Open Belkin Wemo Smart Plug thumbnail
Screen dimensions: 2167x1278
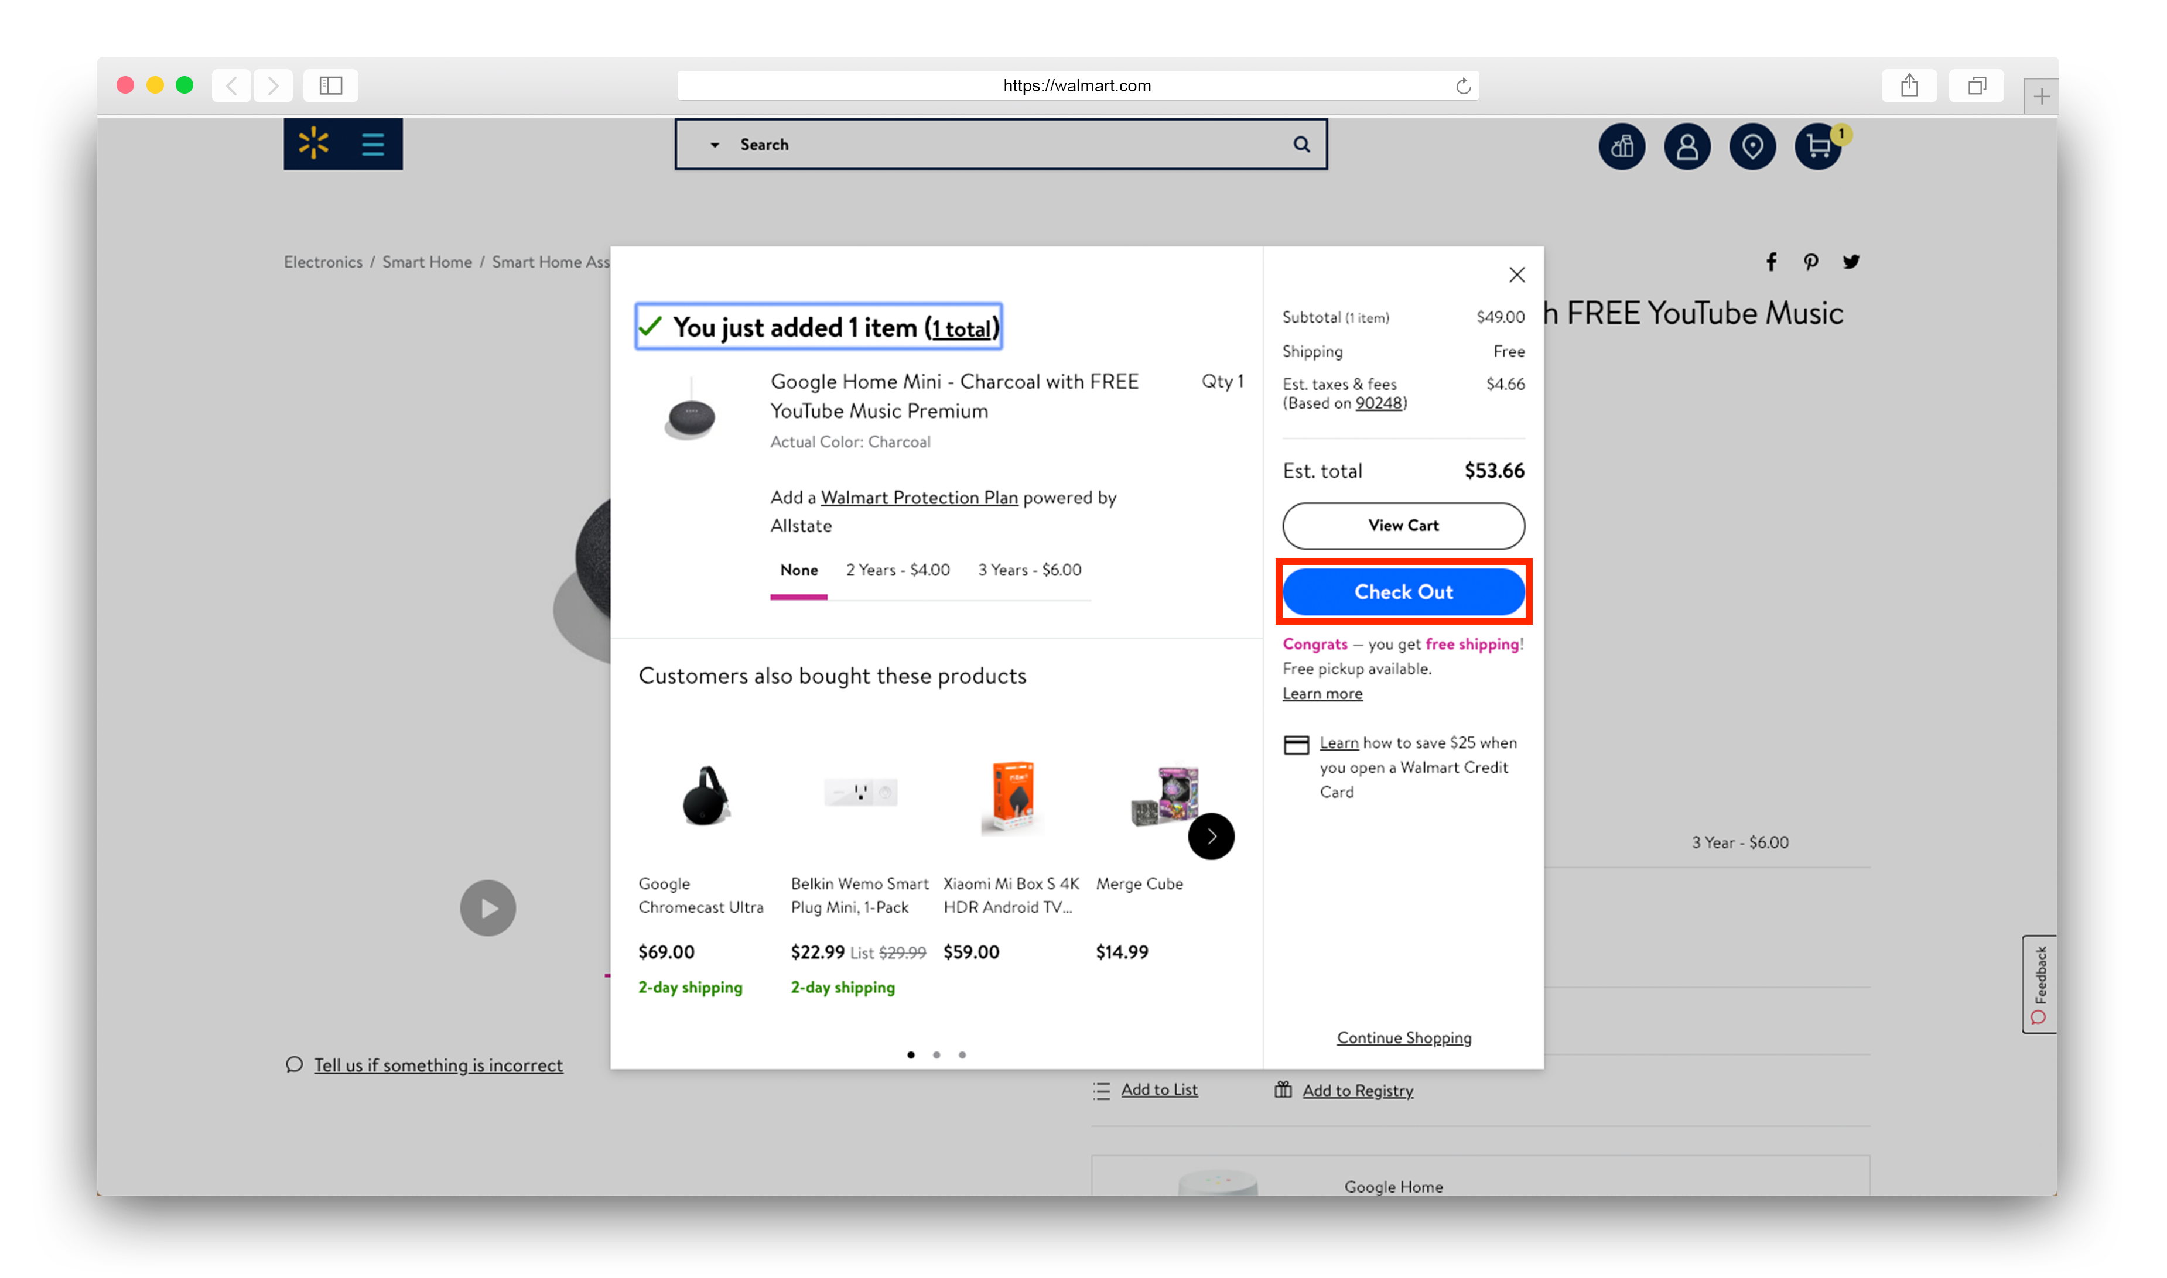(860, 792)
